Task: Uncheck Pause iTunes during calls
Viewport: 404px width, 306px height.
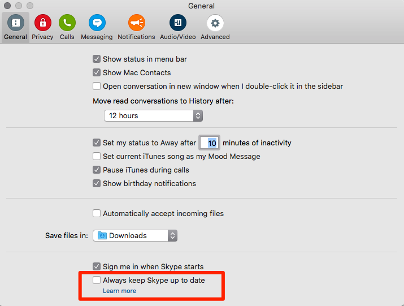Action: pos(97,170)
